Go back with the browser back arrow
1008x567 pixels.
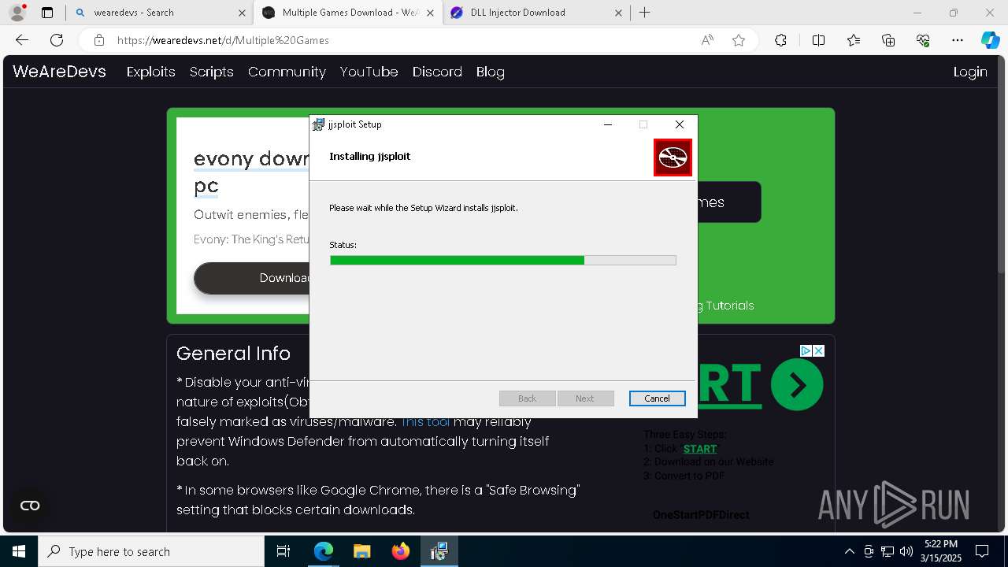pos(22,40)
